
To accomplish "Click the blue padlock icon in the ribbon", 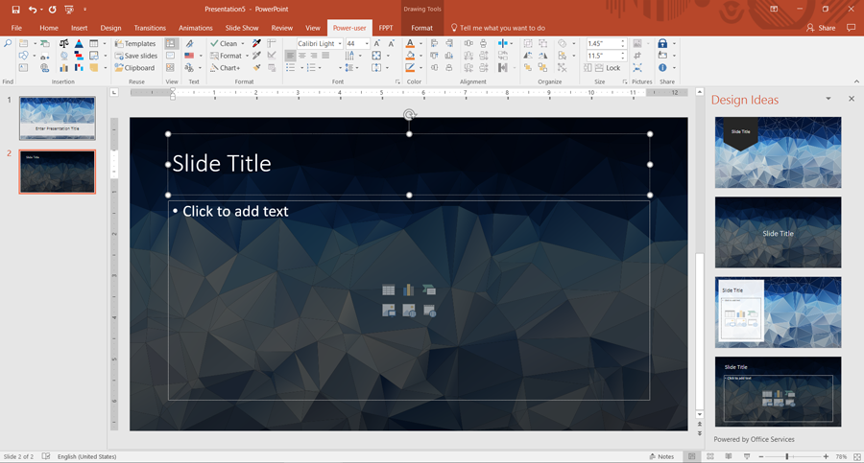I will (662, 44).
